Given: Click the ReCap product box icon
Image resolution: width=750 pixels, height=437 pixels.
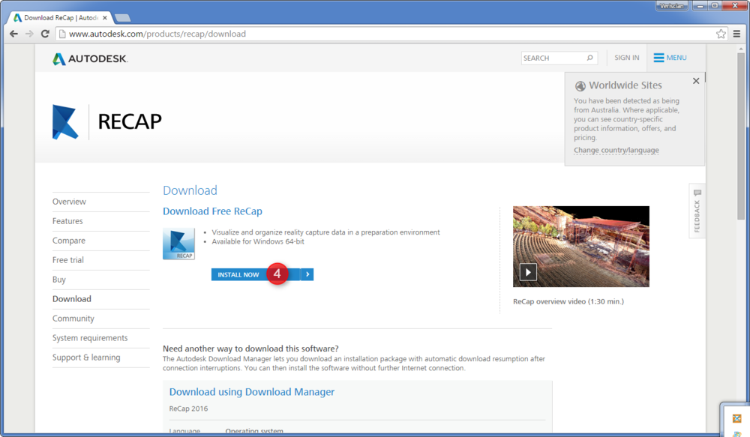Looking at the screenshot, I should [x=178, y=244].
